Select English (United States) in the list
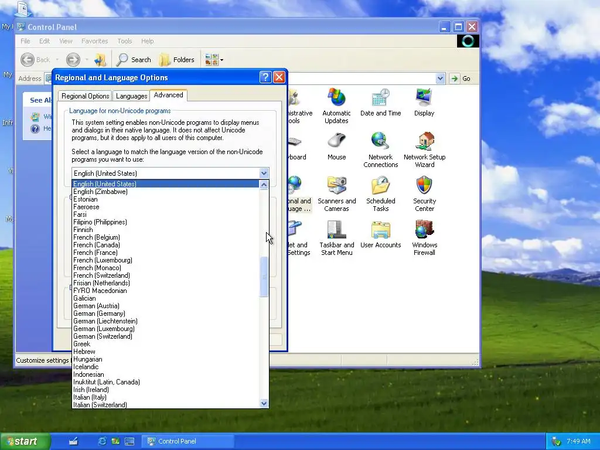Viewport: 600px width, 450px height. [x=166, y=183]
